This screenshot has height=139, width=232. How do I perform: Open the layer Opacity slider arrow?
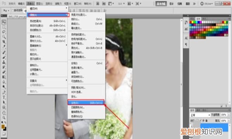point(229,115)
